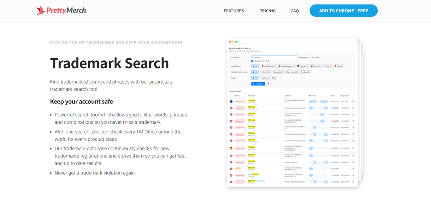Click the eraser clear-filters icon button
The width and height of the screenshot is (431, 212).
pos(268,84)
